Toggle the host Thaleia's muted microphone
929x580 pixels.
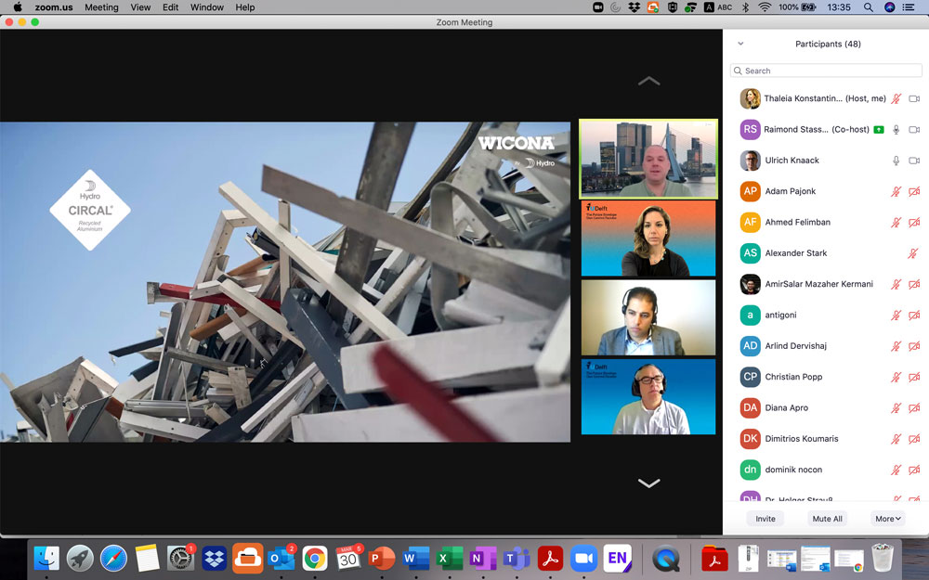(x=896, y=98)
